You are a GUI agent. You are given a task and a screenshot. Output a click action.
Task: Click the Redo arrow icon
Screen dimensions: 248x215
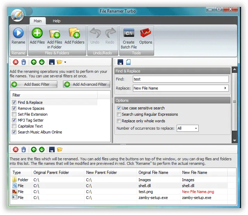110,33
